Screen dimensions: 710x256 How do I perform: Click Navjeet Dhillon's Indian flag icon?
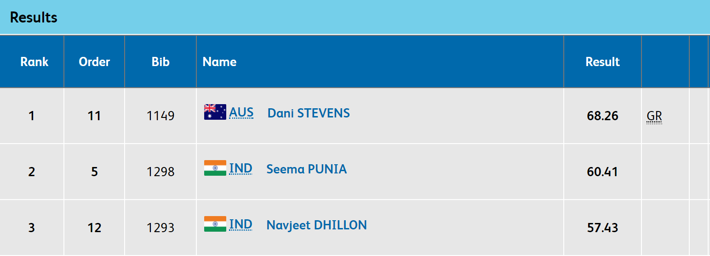[215, 224]
